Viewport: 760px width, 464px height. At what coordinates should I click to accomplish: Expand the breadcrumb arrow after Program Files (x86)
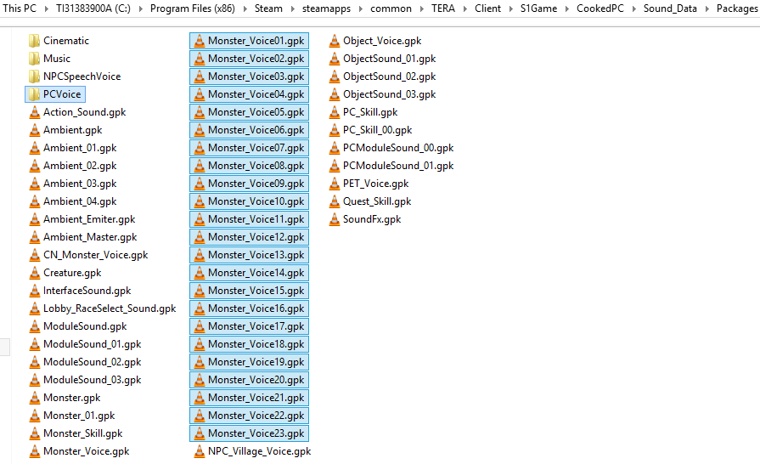[245, 8]
